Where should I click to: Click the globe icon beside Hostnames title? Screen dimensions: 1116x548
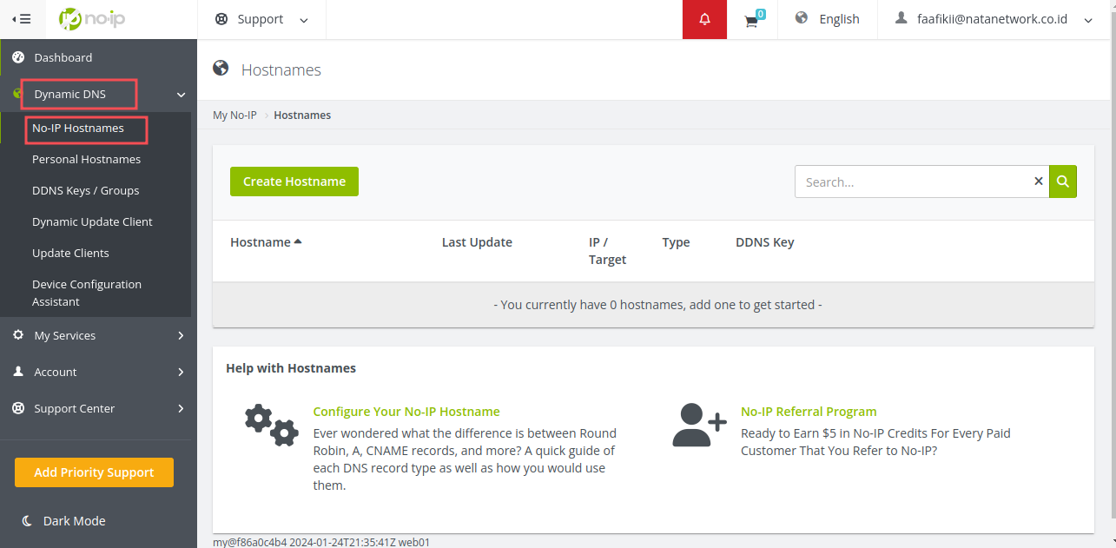click(221, 69)
